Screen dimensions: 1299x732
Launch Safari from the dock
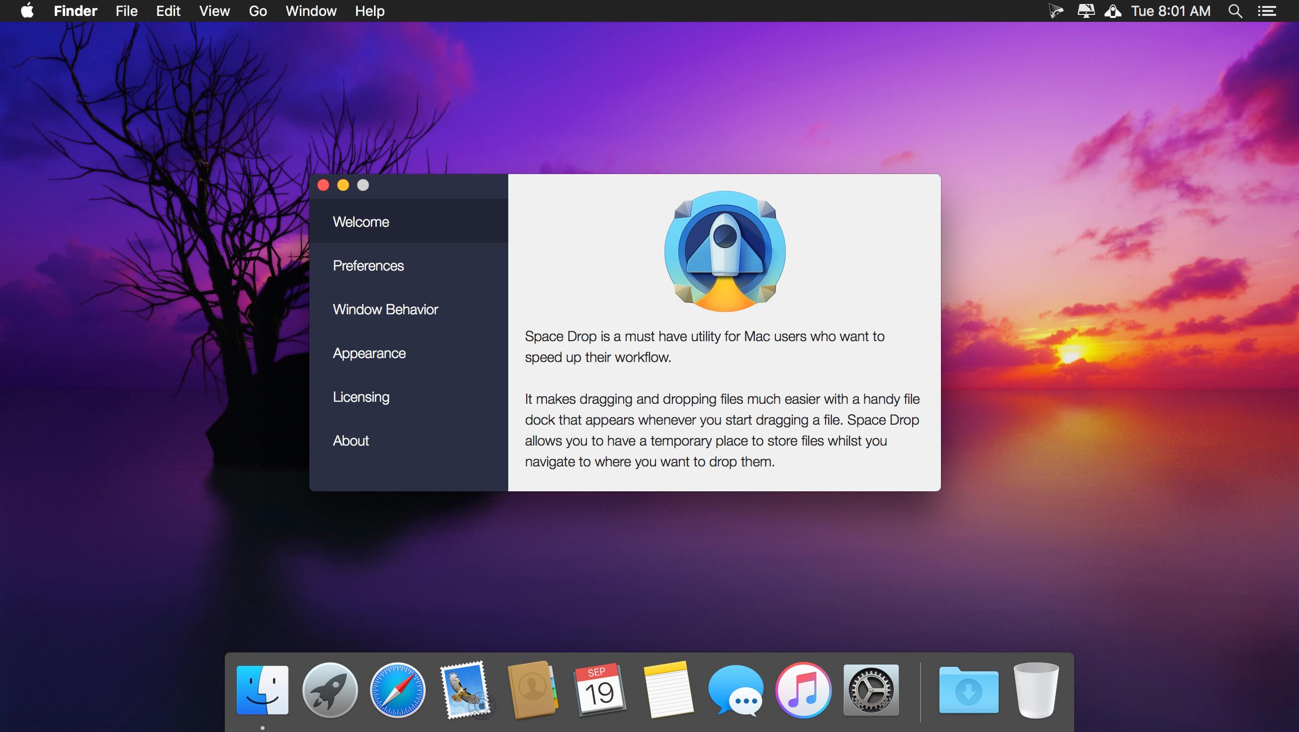click(397, 690)
